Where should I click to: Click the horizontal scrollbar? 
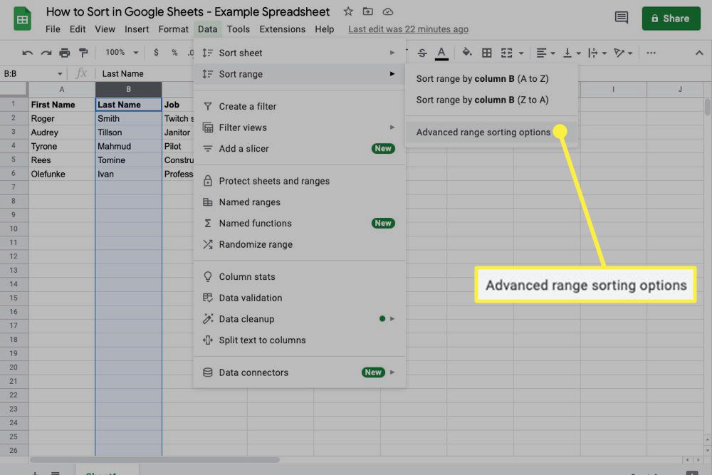pos(155,460)
